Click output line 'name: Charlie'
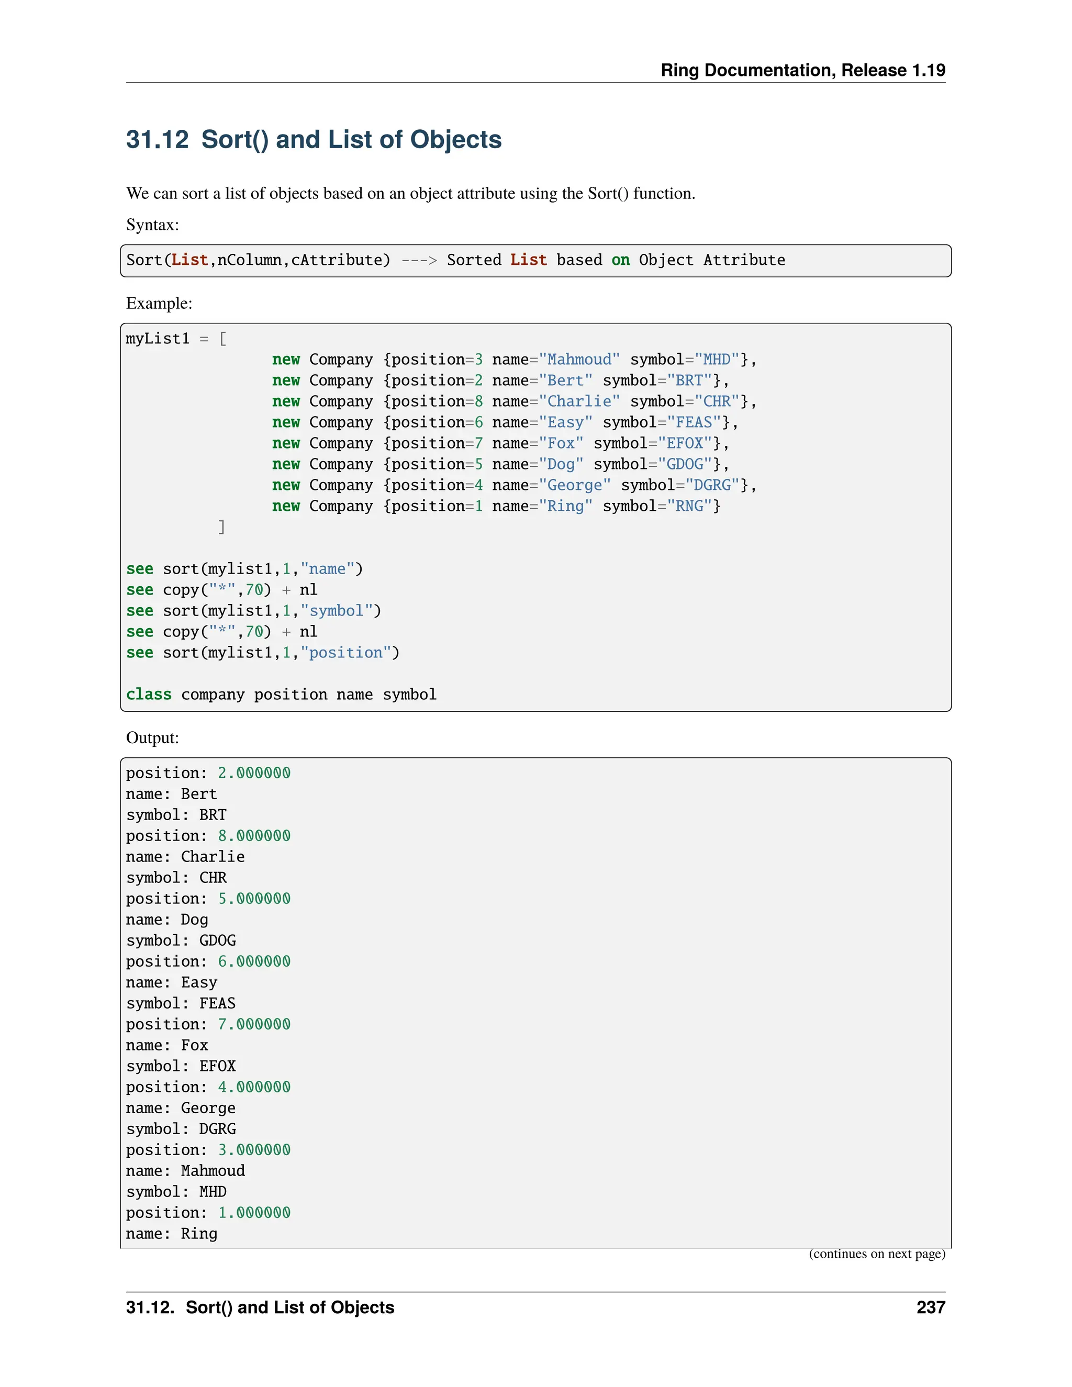The image size is (1072, 1387). point(185,857)
